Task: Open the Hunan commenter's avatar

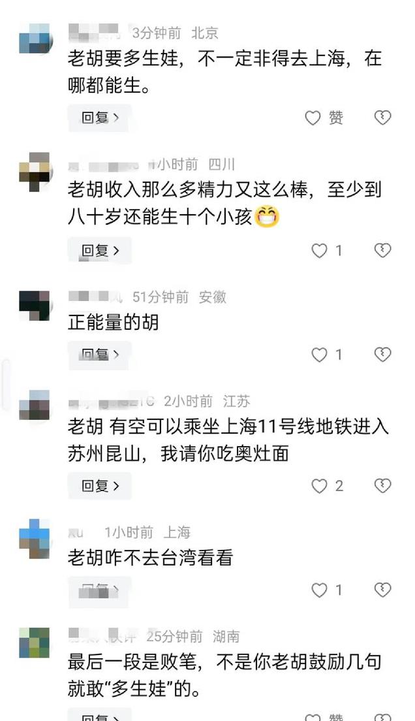Action: (x=35, y=643)
